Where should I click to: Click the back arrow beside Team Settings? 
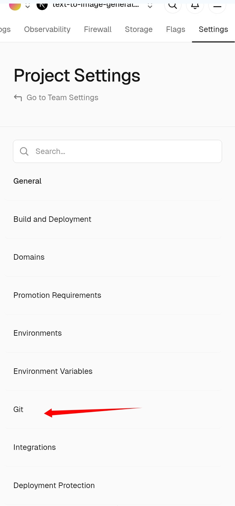[18, 98]
